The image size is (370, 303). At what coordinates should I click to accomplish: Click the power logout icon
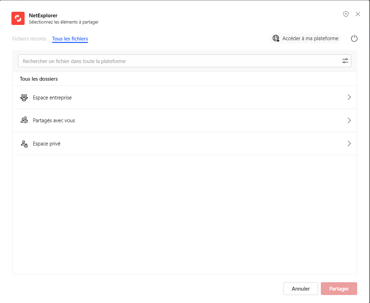tap(354, 38)
